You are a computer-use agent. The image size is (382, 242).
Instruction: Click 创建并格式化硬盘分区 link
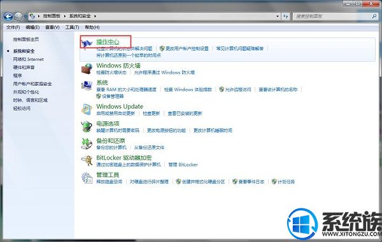point(204,182)
